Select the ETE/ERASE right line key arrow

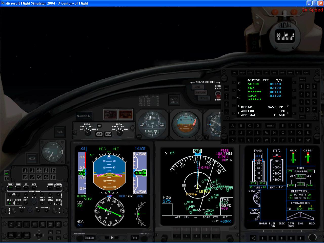click(x=288, y=113)
